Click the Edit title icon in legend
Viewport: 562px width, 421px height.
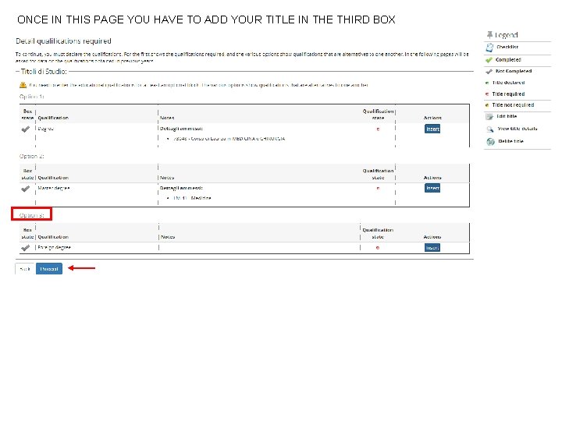click(489, 117)
